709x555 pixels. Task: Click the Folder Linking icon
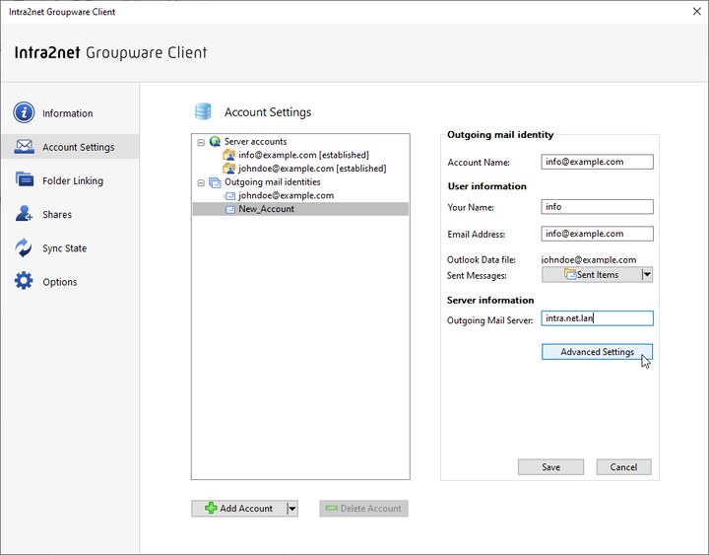(x=24, y=179)
